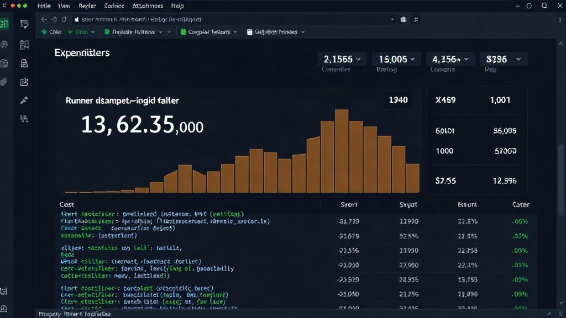Go forward with the right arrow button
This screenshot has width=566, height=318.
[x=54, y=19]
